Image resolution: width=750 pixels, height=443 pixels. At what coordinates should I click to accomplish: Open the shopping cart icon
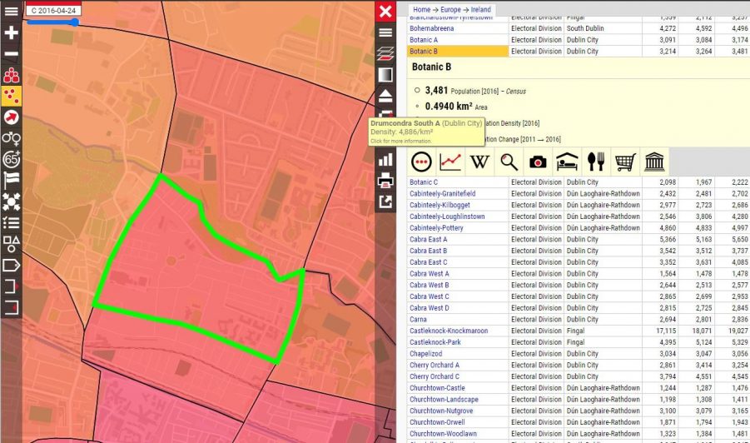[x=625, y=162]
